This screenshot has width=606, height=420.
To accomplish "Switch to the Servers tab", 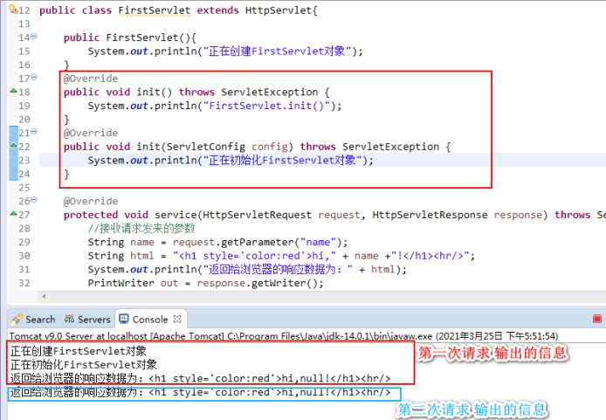I will (x=87, y=320).
